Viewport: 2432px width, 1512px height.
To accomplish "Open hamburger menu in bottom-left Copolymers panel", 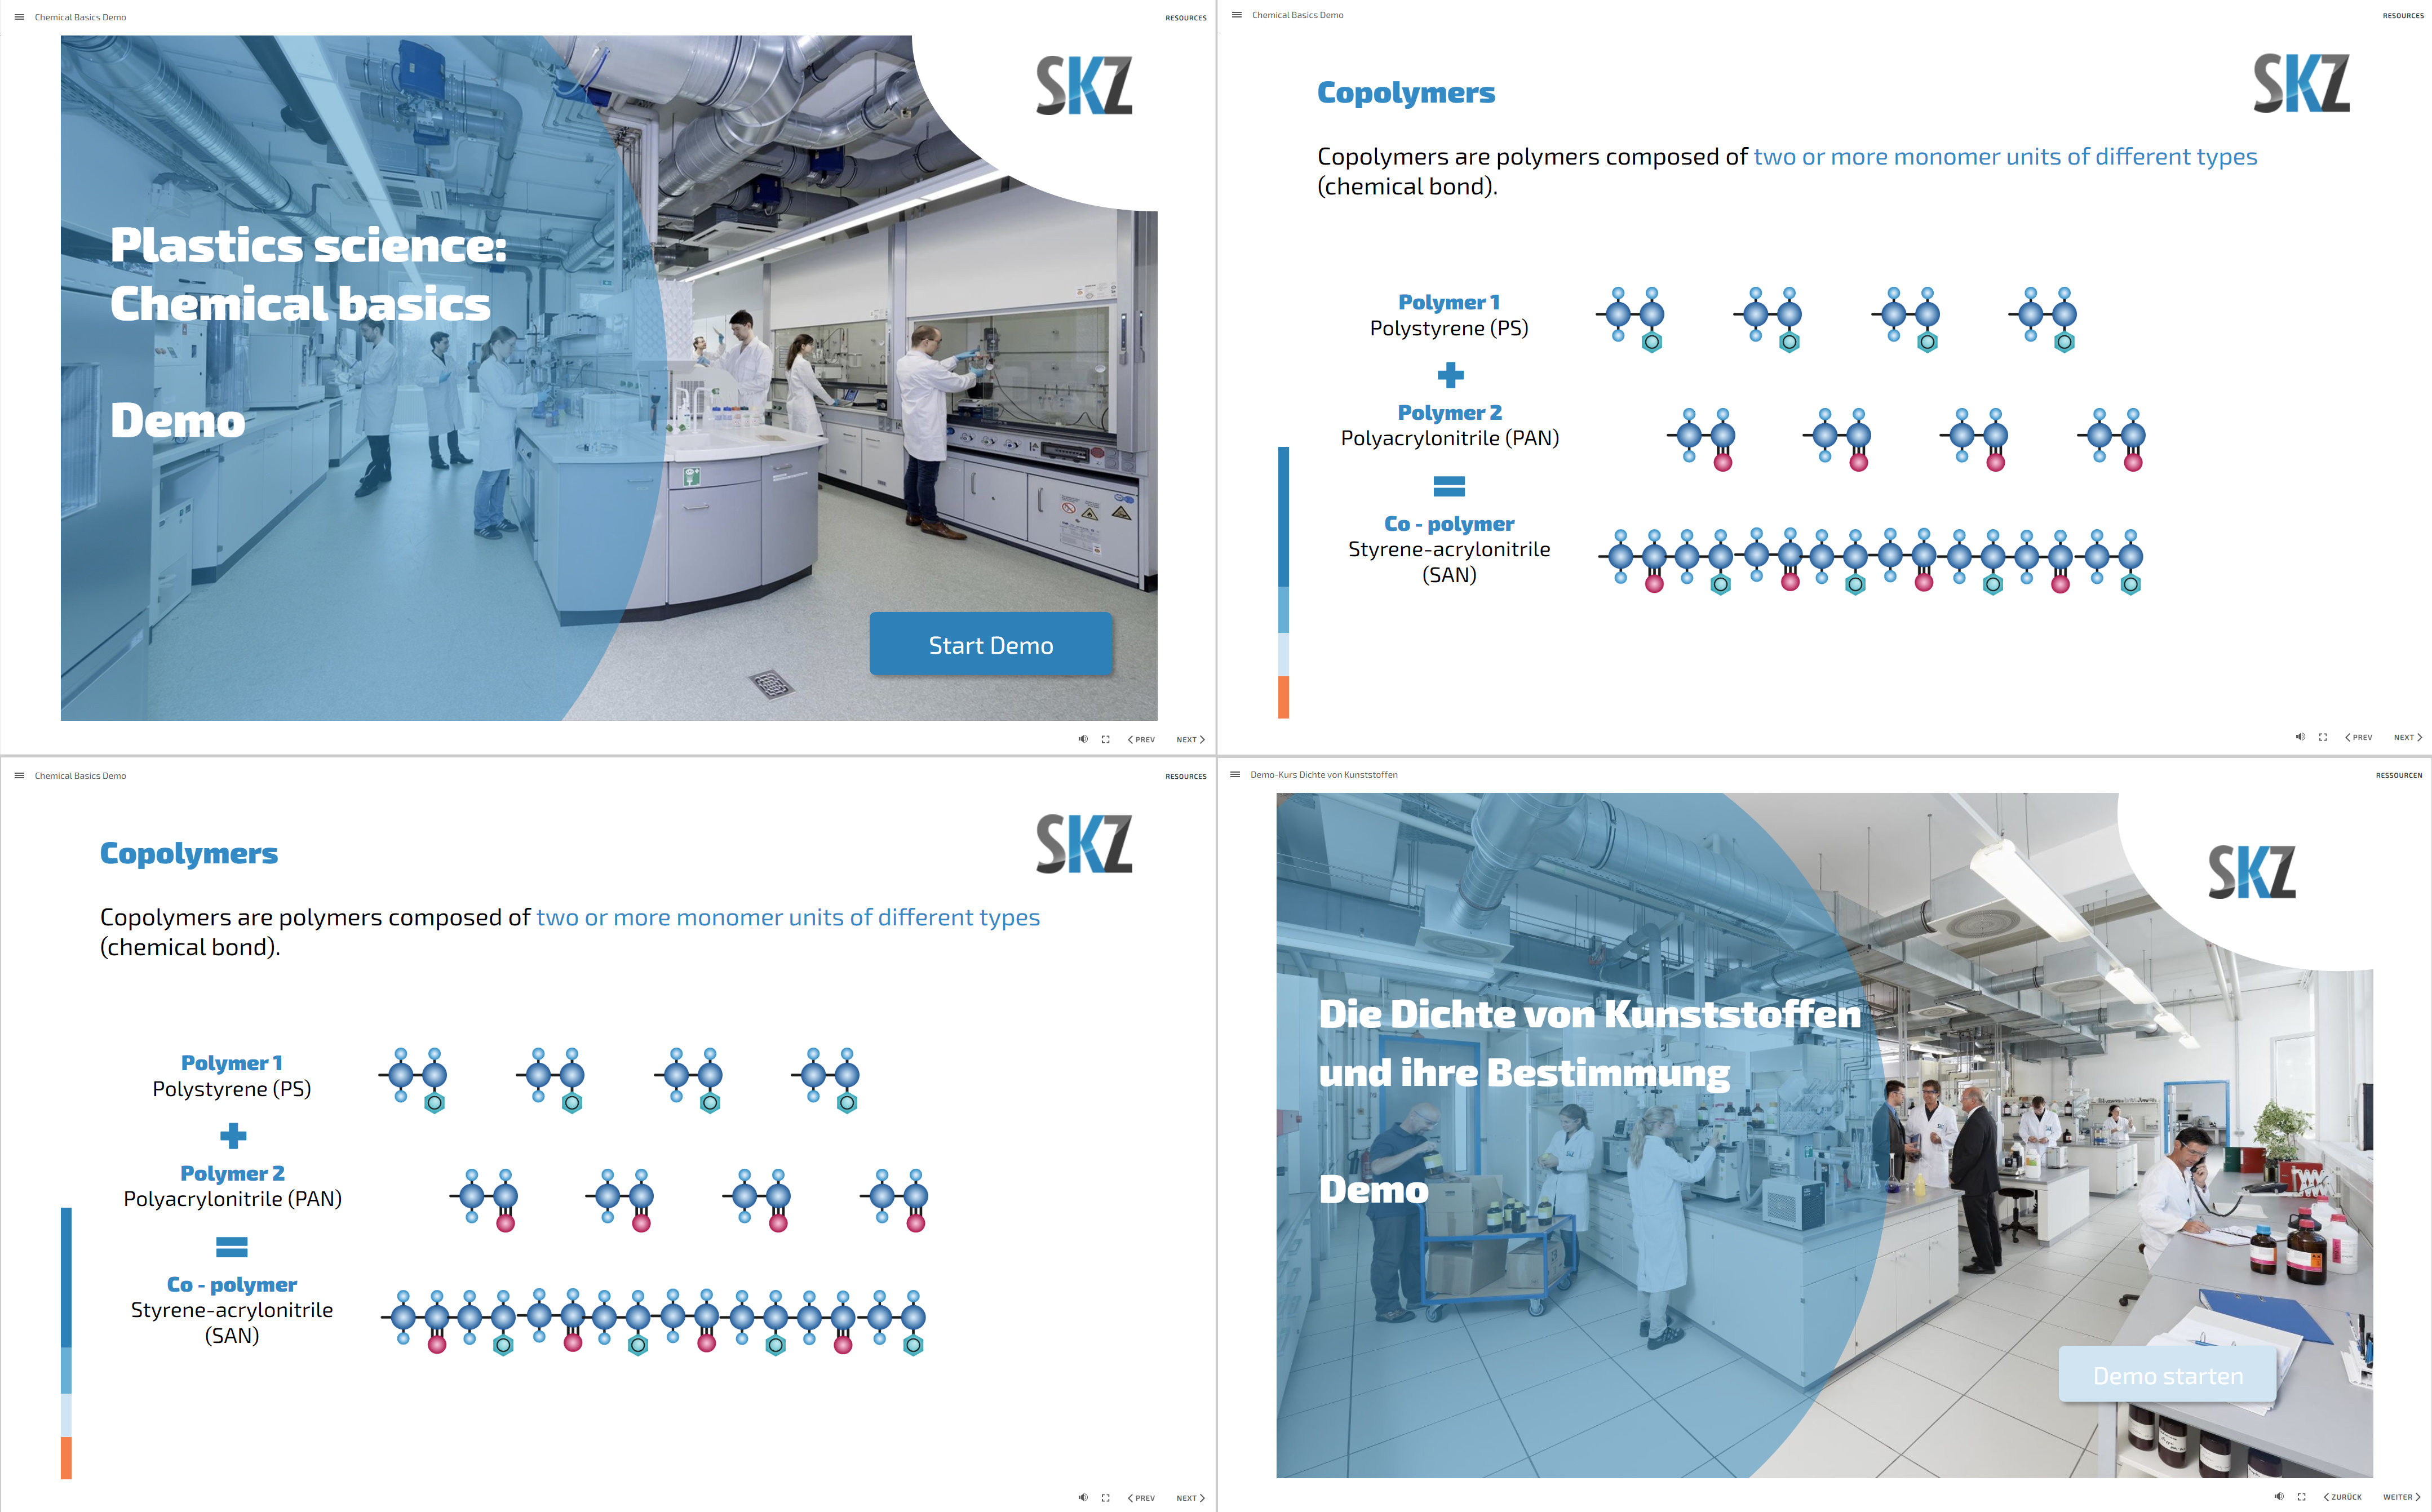I will 19,775.
